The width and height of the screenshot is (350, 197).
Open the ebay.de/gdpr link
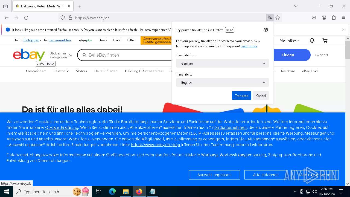coord(156,145)
